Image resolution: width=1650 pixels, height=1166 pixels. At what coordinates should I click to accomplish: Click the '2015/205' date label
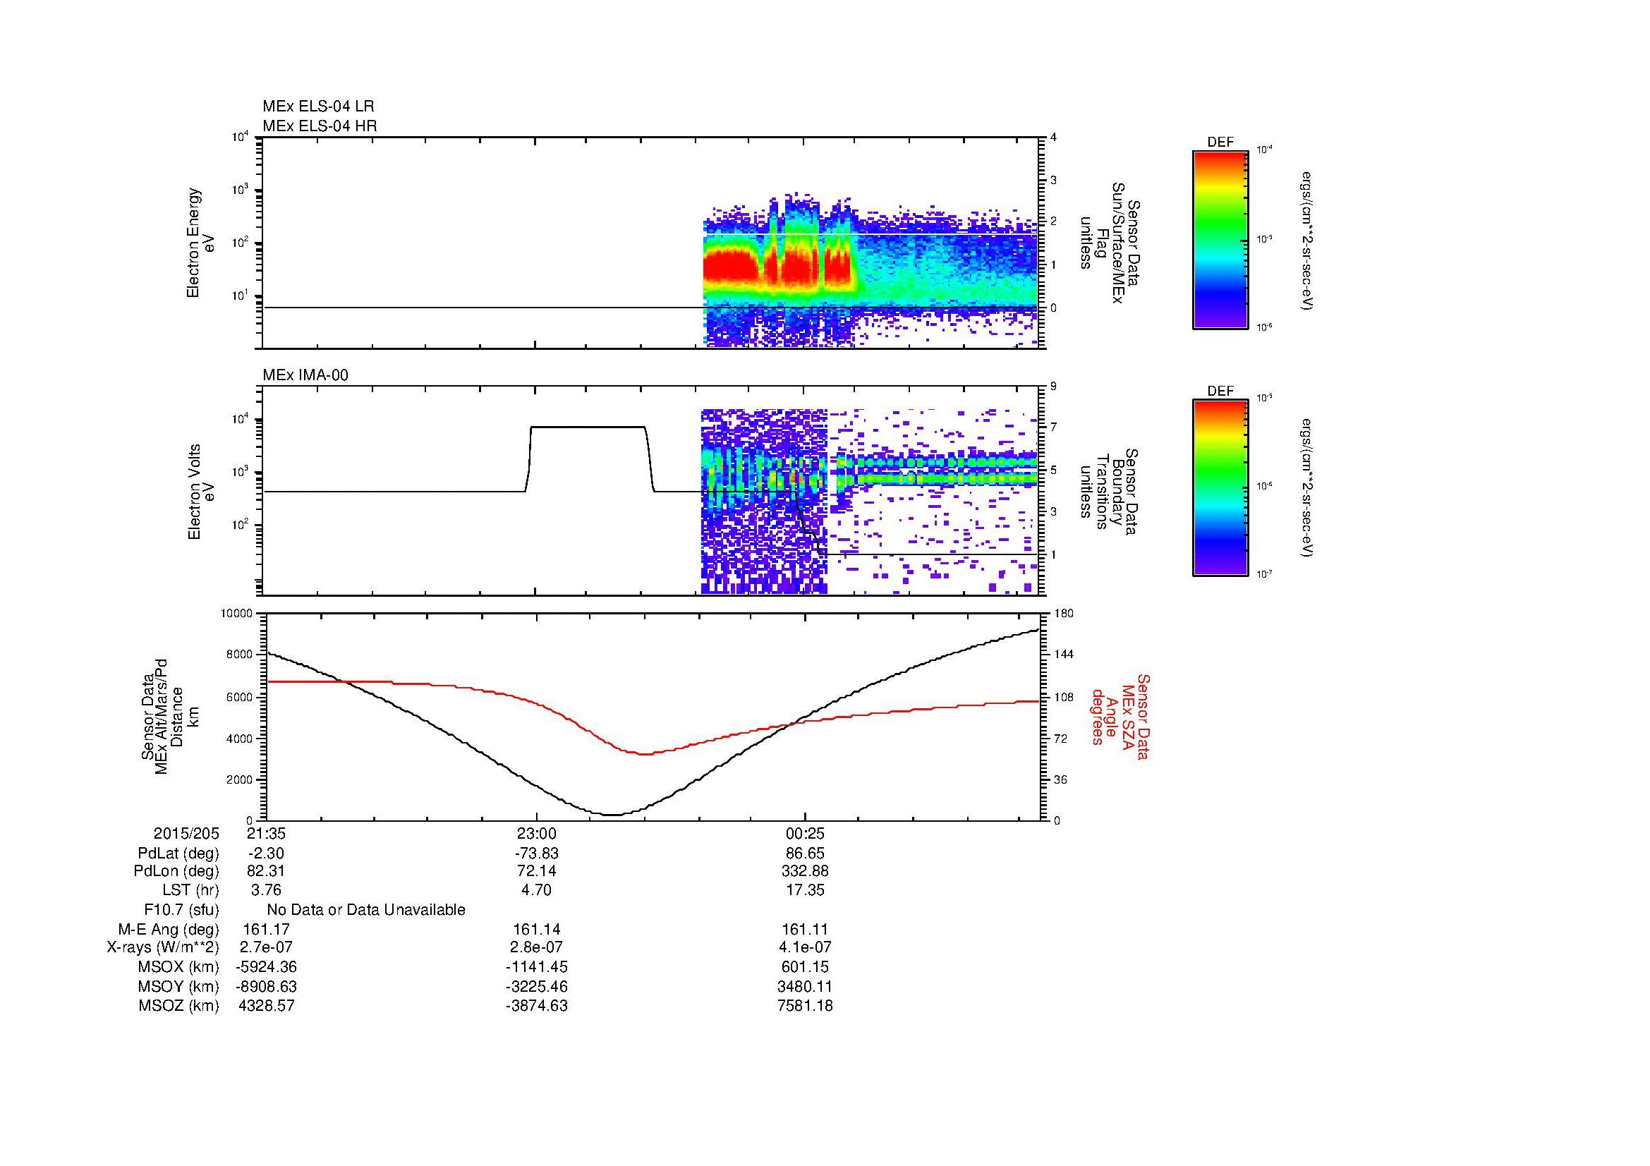pos(186,834)
